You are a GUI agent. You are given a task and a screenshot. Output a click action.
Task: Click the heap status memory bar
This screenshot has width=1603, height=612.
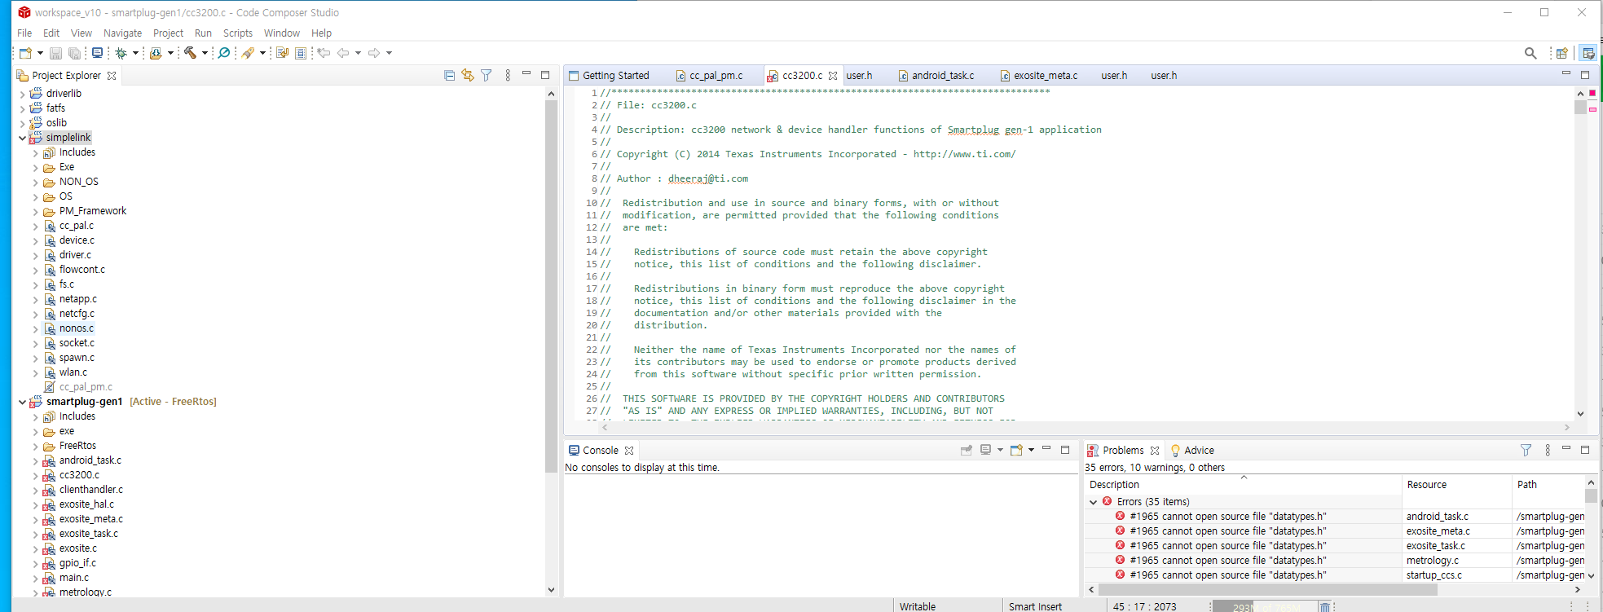[1264, 606]
